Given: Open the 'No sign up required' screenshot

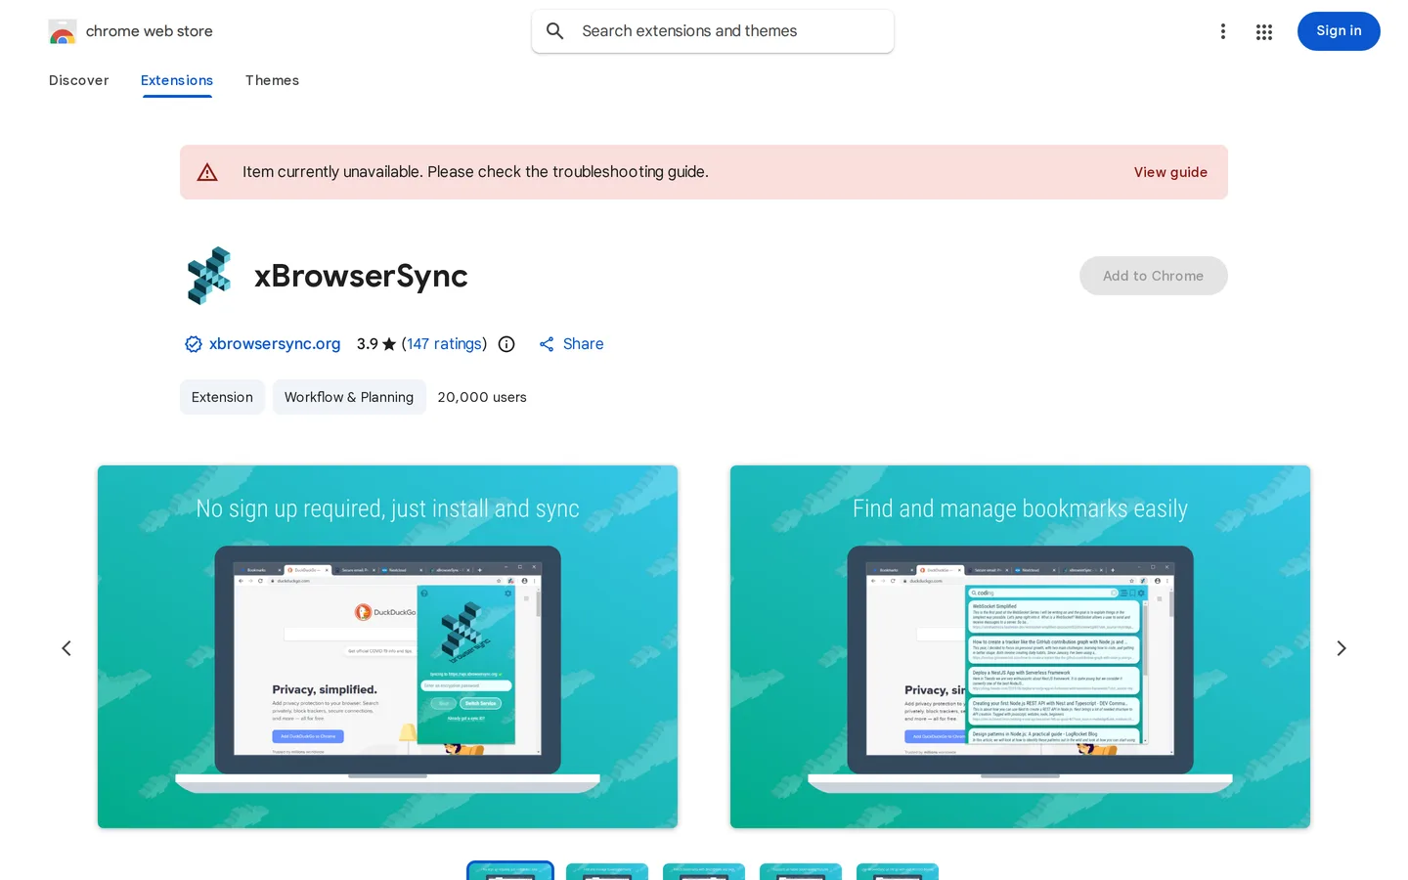Looking at the screenshot, I should [x=387, y=646].
